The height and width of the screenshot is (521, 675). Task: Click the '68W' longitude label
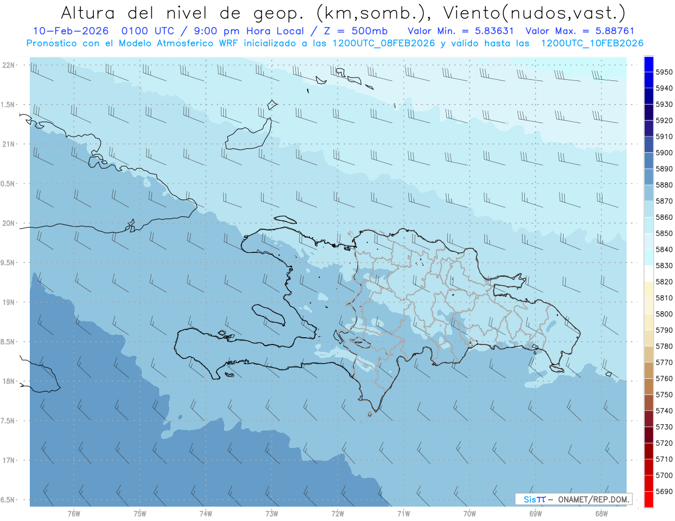[601, 513]
